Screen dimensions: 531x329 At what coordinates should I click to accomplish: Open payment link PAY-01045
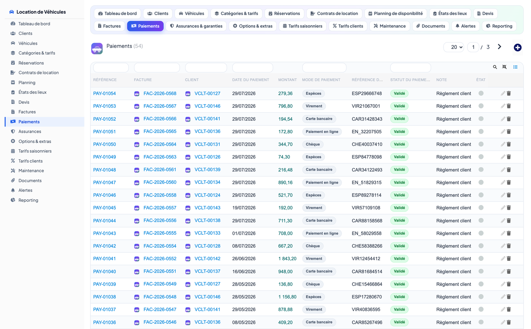(x=104, y=208)
